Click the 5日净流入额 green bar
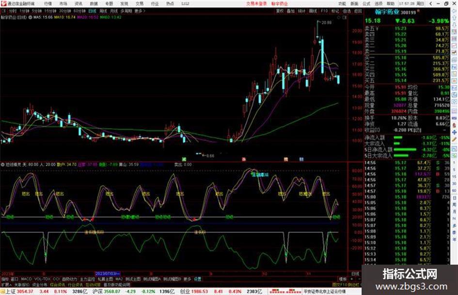 click(405, 150)
